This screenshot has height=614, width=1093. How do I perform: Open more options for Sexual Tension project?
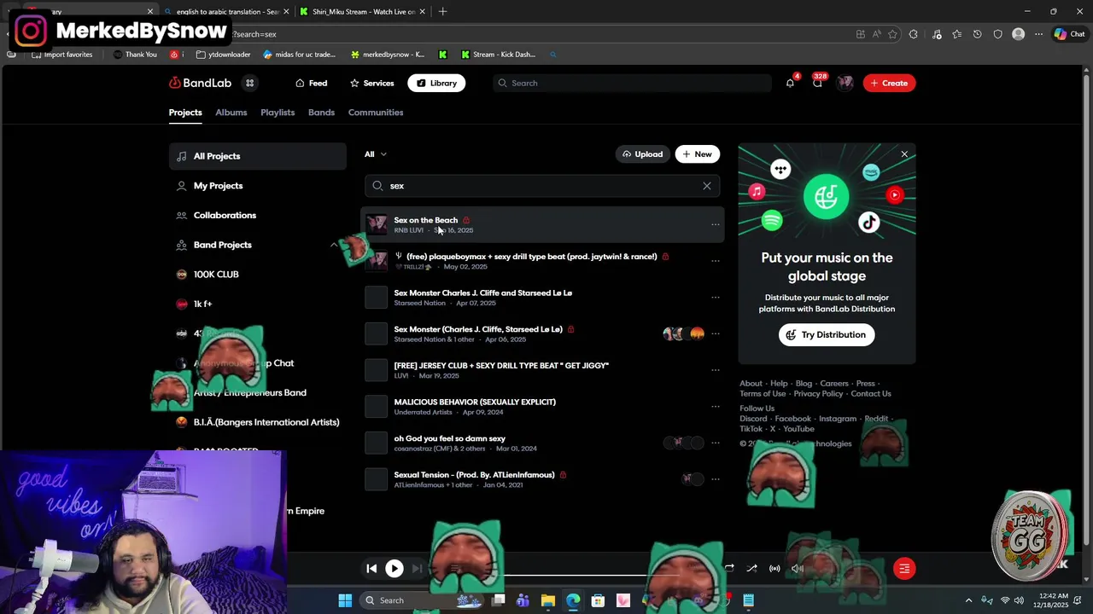coord(715,479)
